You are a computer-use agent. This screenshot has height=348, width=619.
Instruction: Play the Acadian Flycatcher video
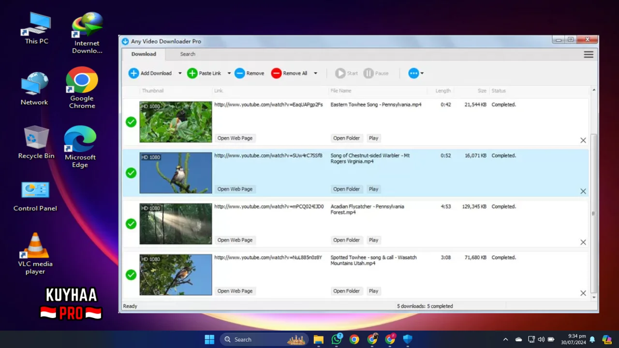coord(373,240)
